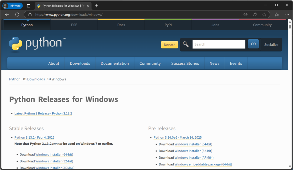
Task: Add page to favorites star icon
Action: tap(264, 15)
